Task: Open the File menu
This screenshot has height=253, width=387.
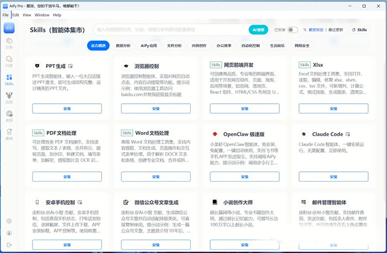Action: (6, 15)
